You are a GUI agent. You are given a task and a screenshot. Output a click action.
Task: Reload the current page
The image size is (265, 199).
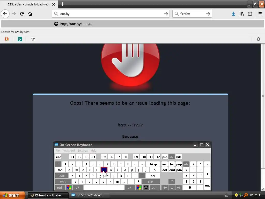point(22,14)
